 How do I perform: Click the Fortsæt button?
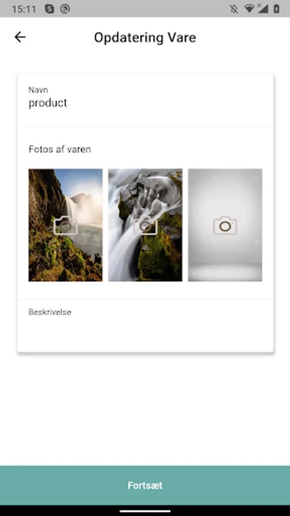(145, 485)
